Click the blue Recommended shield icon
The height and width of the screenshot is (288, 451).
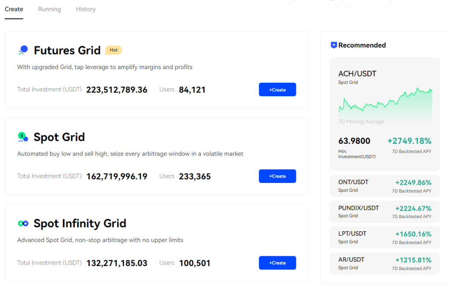333,44
